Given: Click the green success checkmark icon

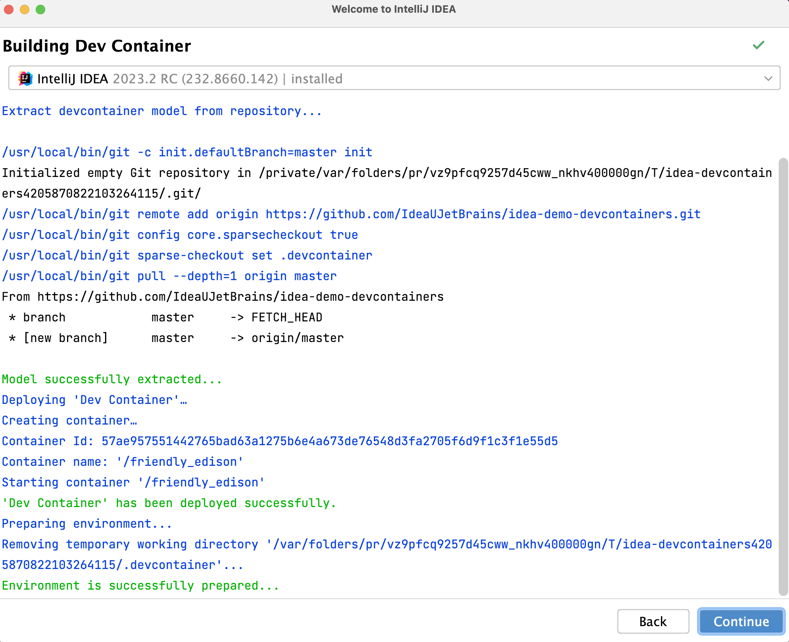Looking at the screenshot, I should [x=758, y=45].
